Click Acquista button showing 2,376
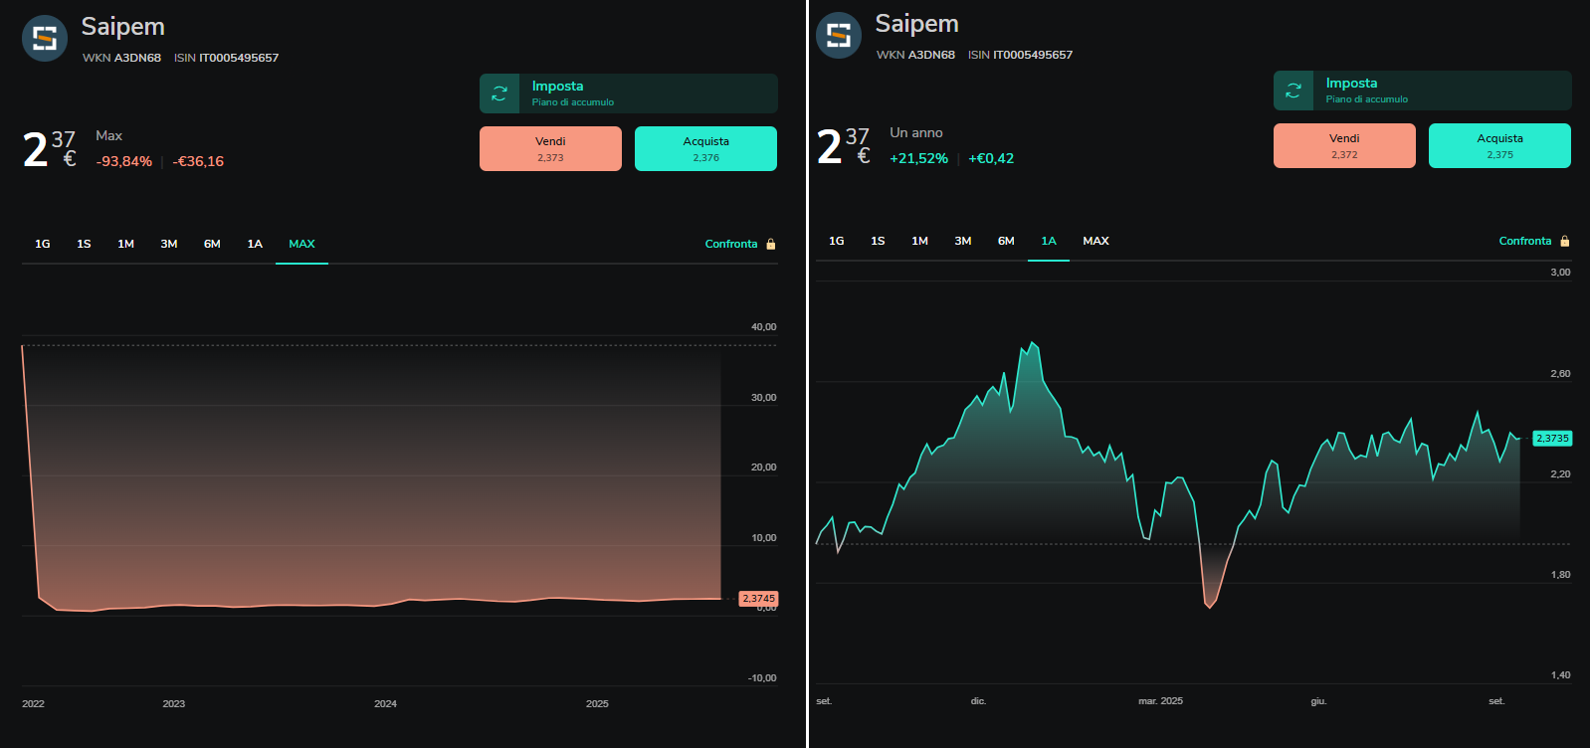This screenshot has height=748, width=1590. point(705,148)
